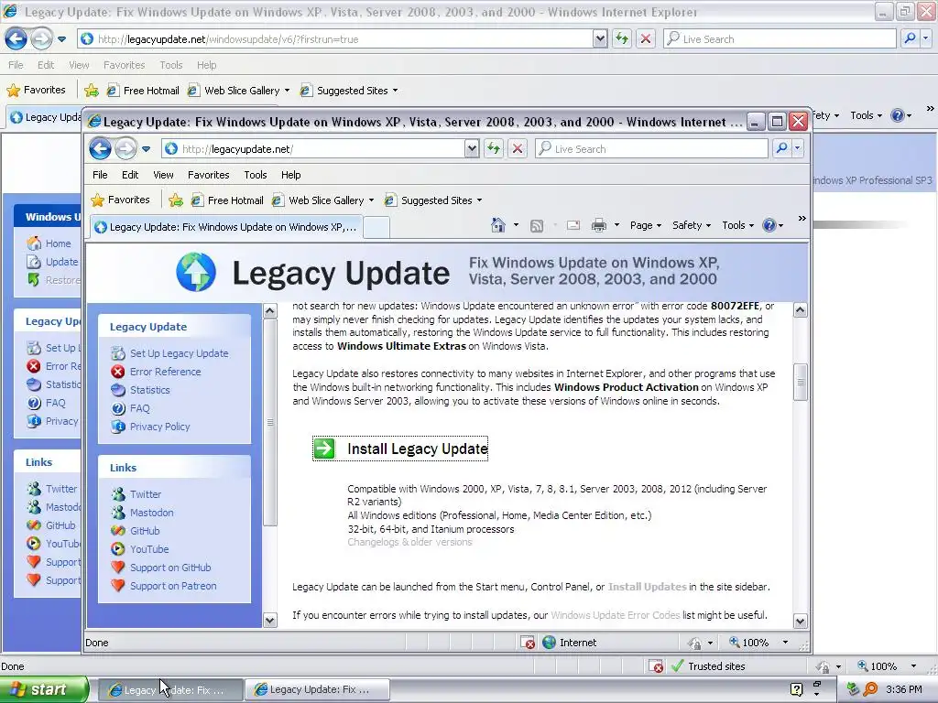938x703 pixels.
Task: Open address bar dropdown in front window
Action: point(472,149)
